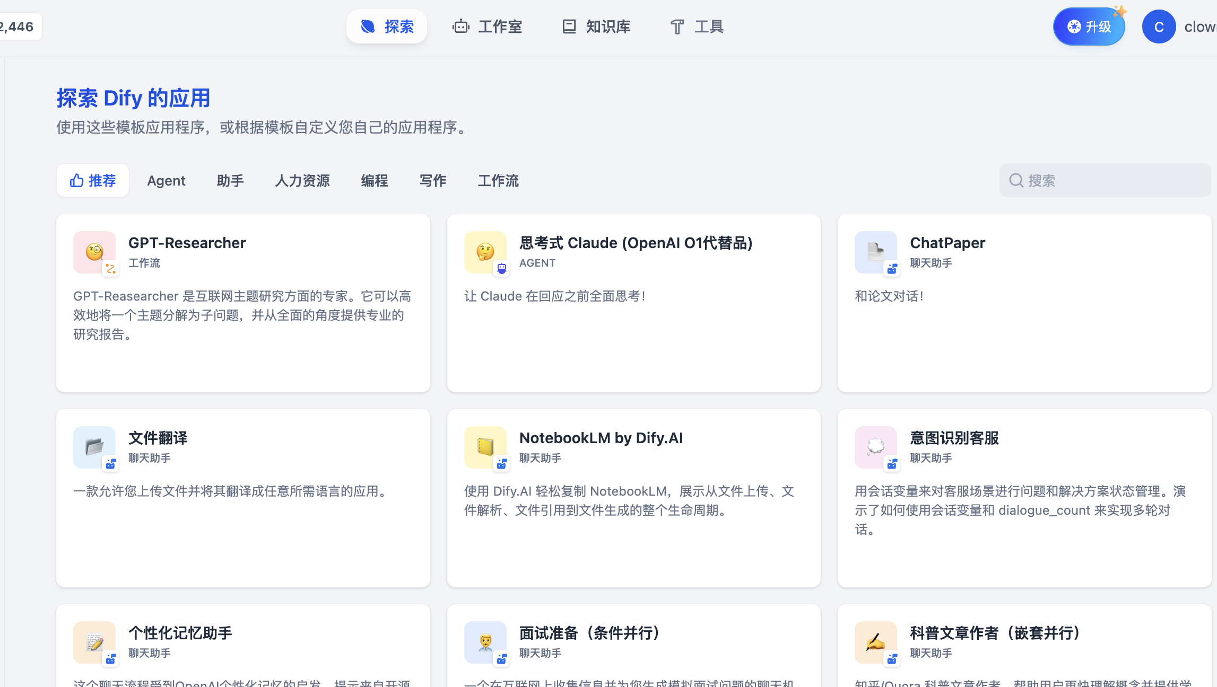Click '和论文对话!' description text
The image size is (1217, 687).
(x=889, y=296)
